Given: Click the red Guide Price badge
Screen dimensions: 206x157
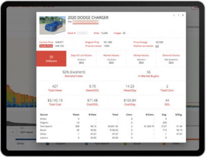Looking at the screenshot, I should pos(46,46).
